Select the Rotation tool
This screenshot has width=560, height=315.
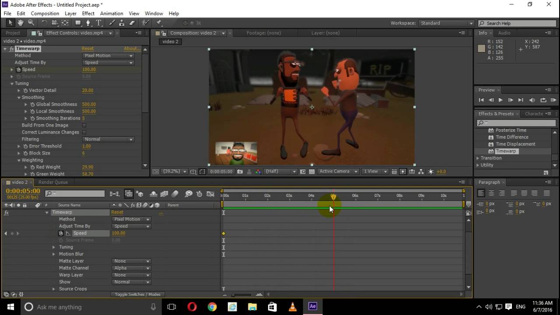tap(44, 23)
